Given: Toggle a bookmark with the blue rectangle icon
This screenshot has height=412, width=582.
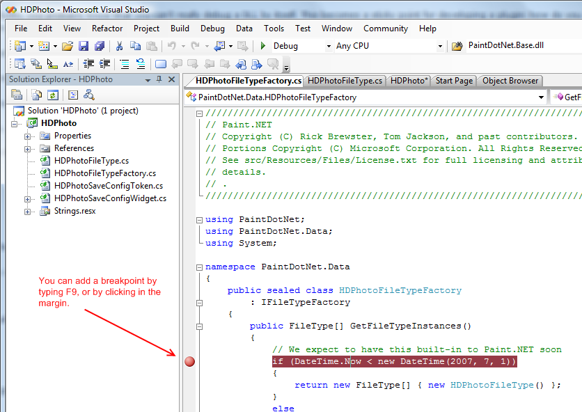Looking at the screenshot, I should [x=161, y=64].
